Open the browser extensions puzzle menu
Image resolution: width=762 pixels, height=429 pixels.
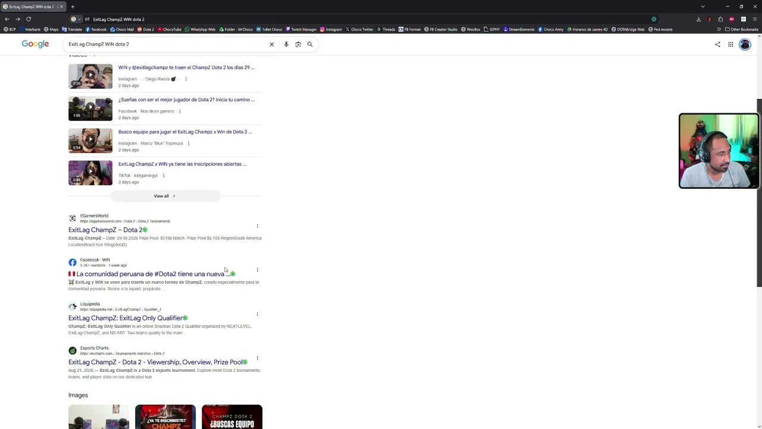(720, 19)
